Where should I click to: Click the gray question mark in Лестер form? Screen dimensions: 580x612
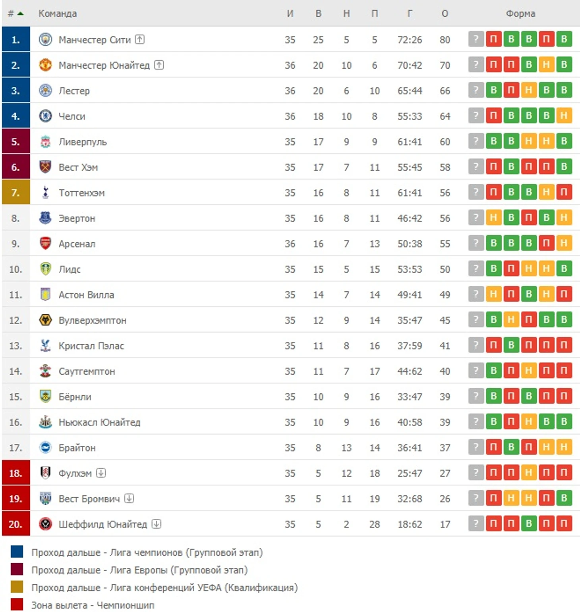[x=476, y=90]
